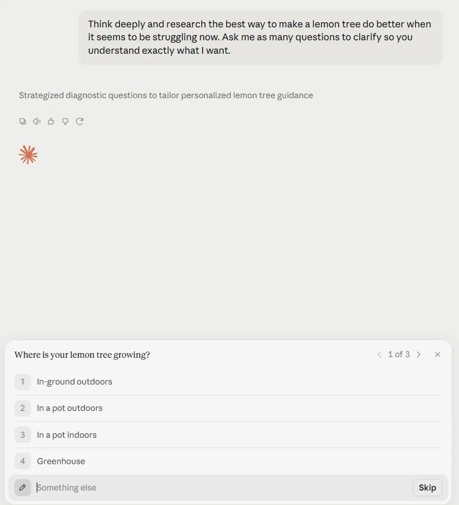Screen dimensions: 459x505
Task: Click the pencil icon beside Something else
Action: pos(23,487)
